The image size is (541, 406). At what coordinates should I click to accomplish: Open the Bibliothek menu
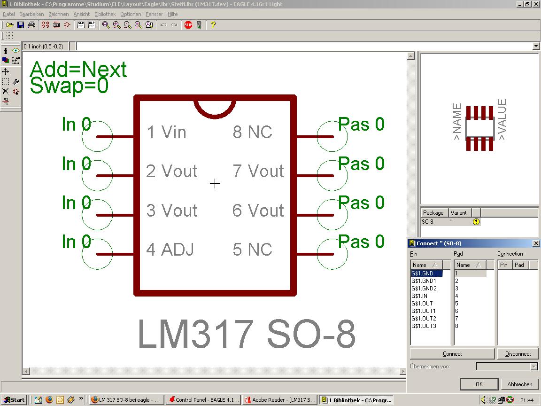(105, 14)
